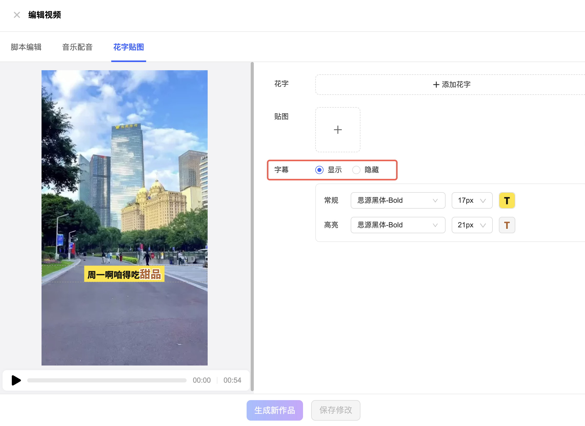The width and height of the screenshot is (585, 426).
Task: Open the 常规 font dropdown 思源黑体-Bold
Action: point(398,200)
